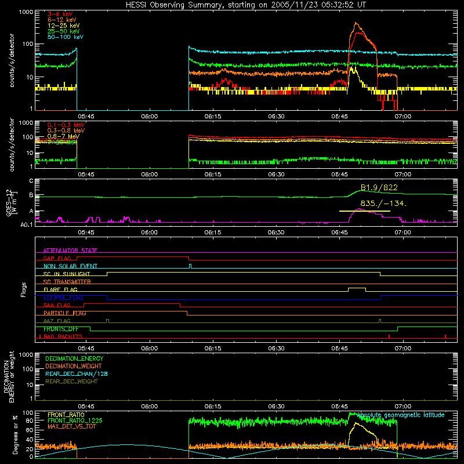Select the FRONTS_OFF flag label
This screenshot has width=464, height=464.
(61, 329)
